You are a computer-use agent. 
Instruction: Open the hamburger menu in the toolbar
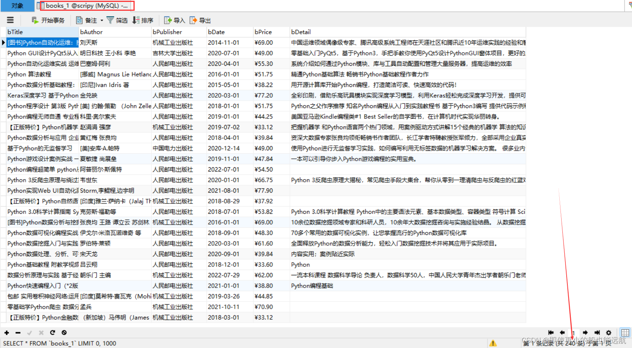click(x=10, y=20)
